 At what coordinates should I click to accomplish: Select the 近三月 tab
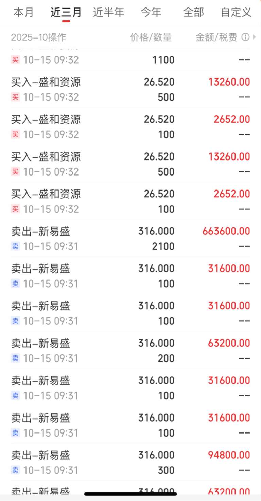click(66, 12)
